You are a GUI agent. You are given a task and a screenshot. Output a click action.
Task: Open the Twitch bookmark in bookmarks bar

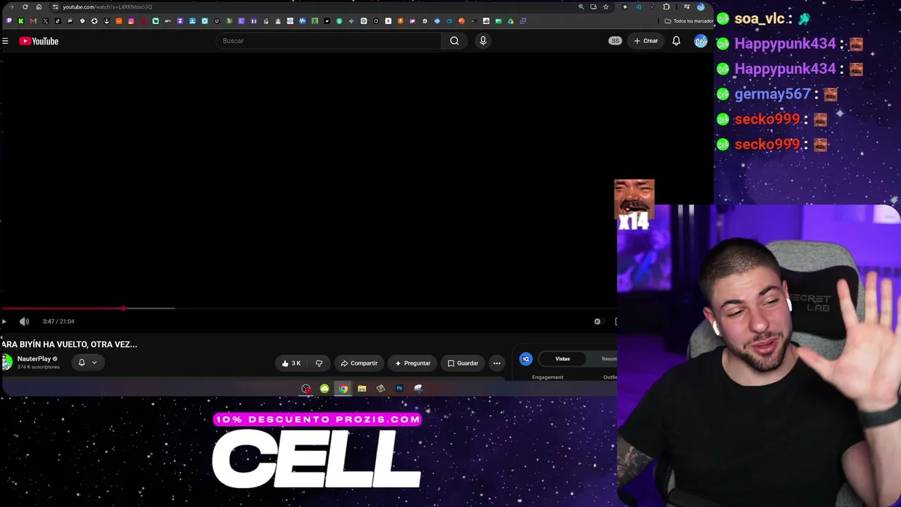coord(8,21)
